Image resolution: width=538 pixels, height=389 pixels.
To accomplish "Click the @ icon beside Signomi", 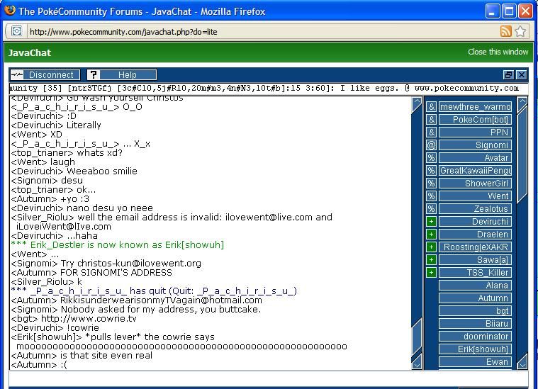I will point(431,145).
